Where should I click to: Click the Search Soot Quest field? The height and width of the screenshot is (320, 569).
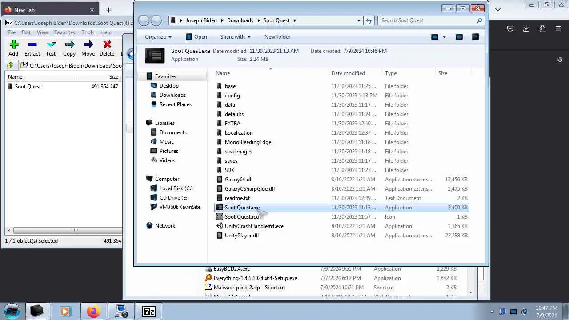[430, 20]
